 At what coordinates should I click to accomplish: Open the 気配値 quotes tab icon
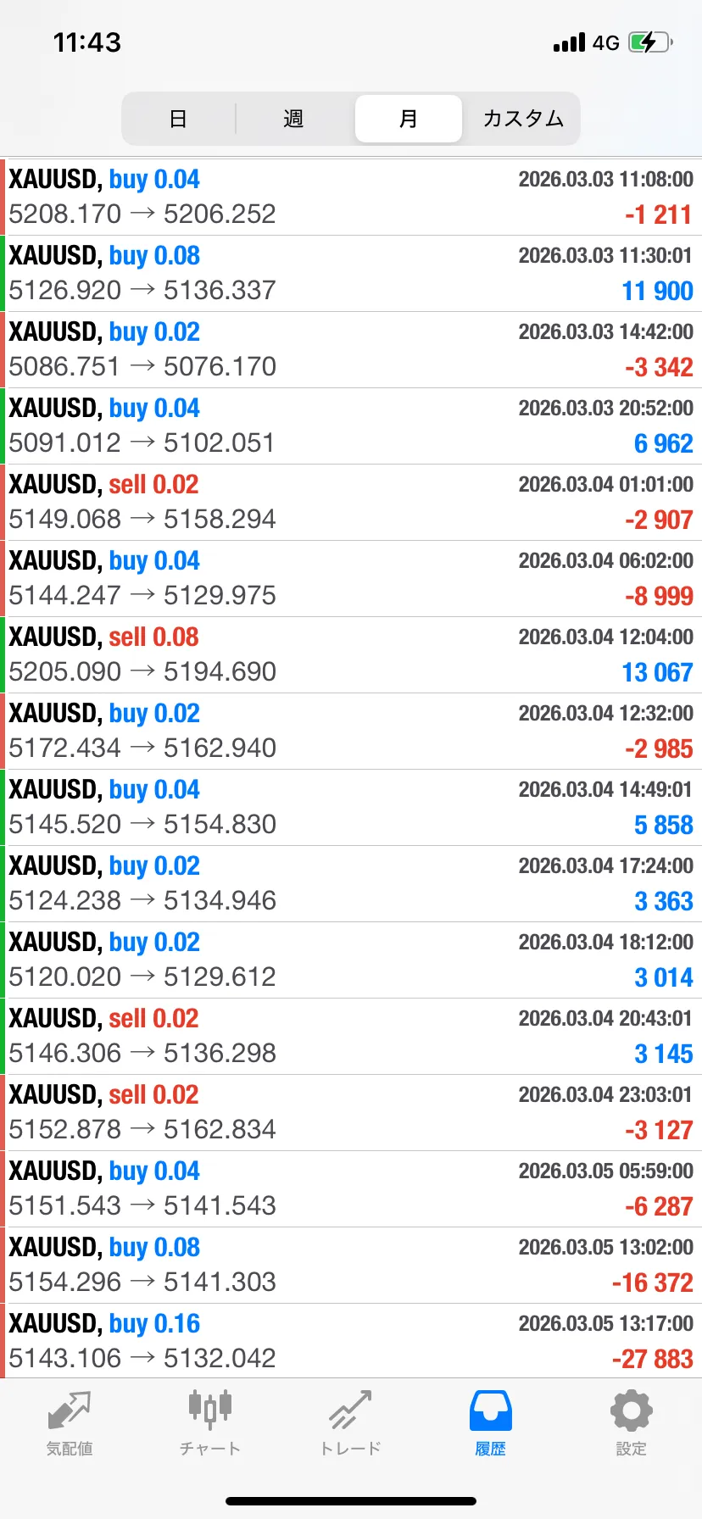[70, 1410]
